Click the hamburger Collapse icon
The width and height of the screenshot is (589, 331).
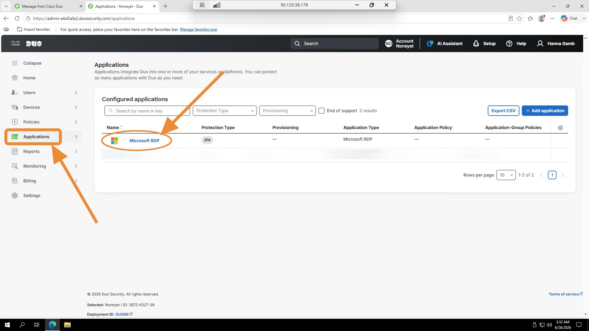click(15, 63)
